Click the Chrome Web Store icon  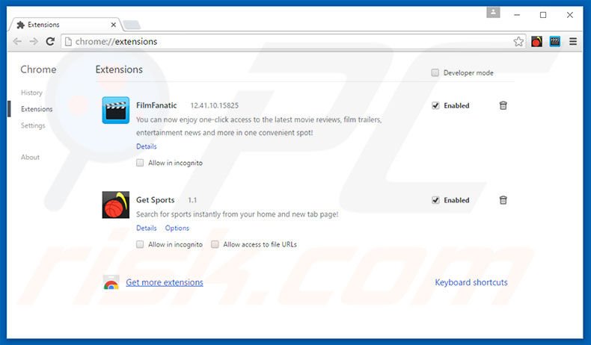coord(111,282)
